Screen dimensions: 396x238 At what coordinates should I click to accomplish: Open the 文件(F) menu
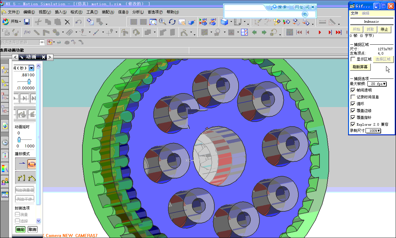(14, 12)
